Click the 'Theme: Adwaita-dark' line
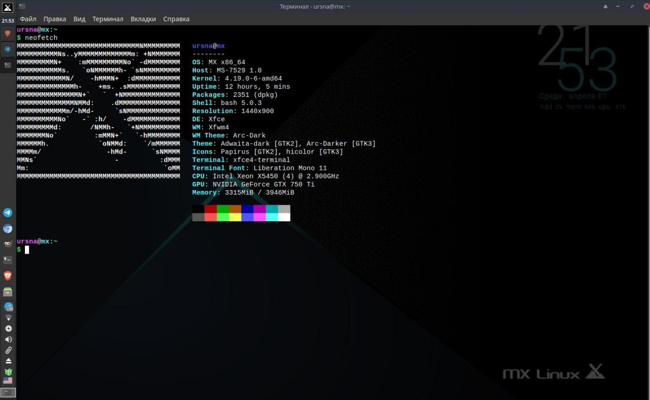650x400 pixels. pos(284,143)
